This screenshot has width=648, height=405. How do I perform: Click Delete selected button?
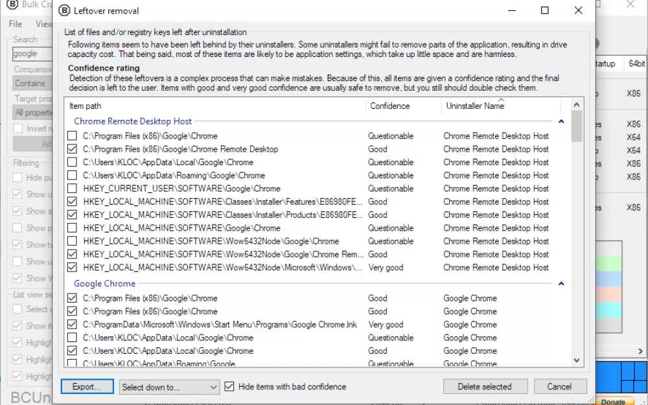point(485,386)
